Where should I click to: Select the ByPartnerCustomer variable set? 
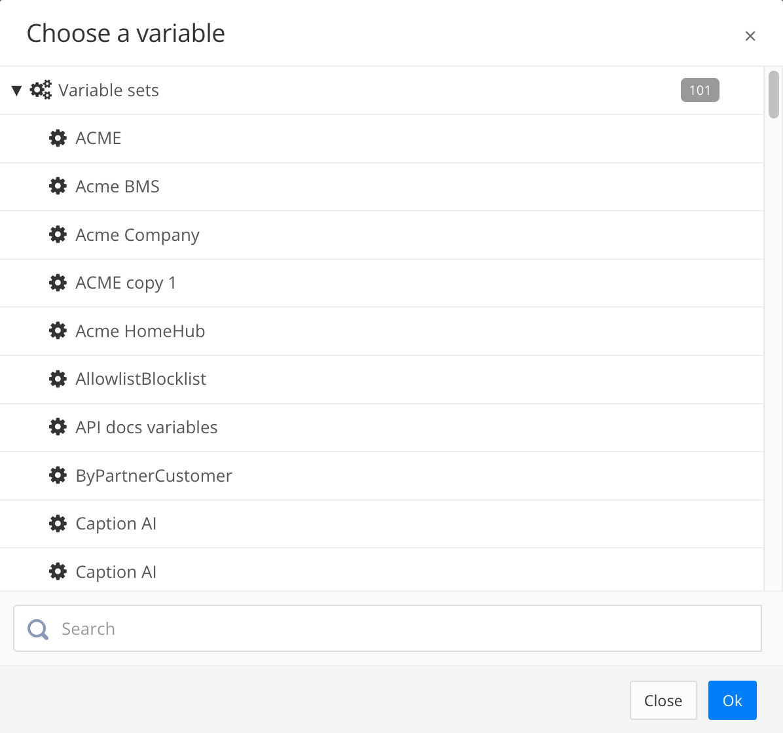tap(154, 476)
